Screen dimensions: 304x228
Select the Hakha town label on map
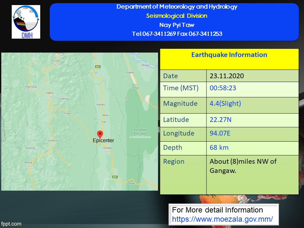49,93
